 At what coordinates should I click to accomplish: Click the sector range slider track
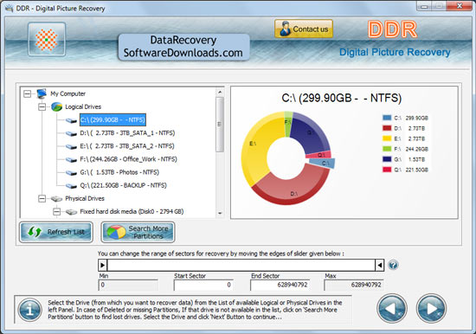pos(241,266)
